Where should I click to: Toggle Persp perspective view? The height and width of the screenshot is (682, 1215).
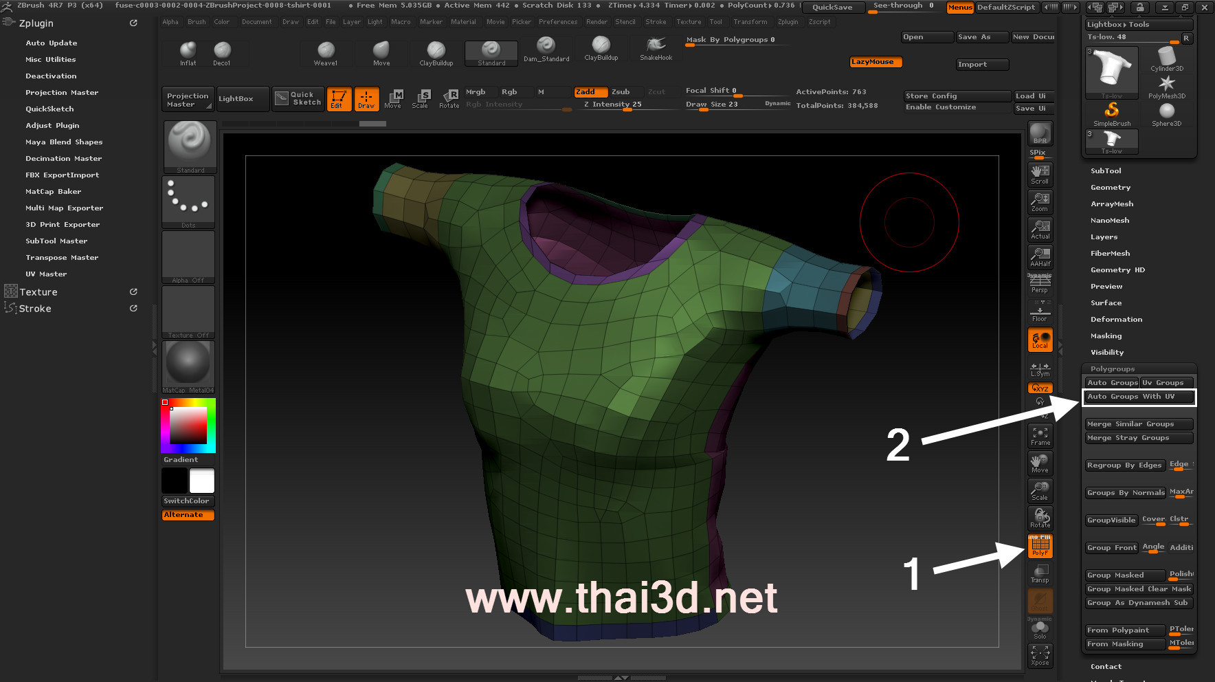1040,284
